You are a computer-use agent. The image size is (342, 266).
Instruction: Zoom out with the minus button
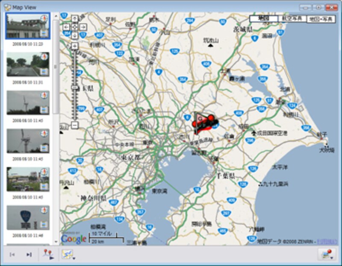tap(74, 125)
